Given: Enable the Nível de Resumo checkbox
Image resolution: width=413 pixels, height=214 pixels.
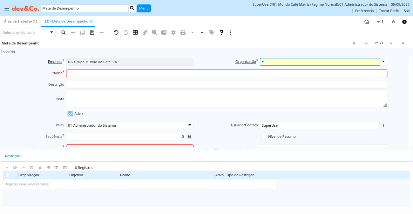Looking at the screenshot, I should click(264, 137).
